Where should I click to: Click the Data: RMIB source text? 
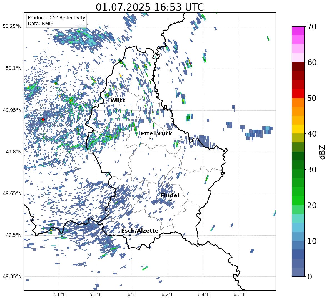(x=41, y=24)
